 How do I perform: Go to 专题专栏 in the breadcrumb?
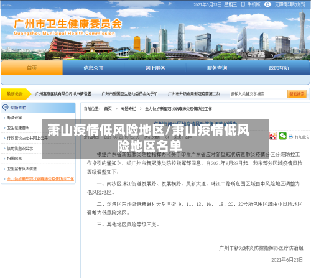(x=128, y=109)
